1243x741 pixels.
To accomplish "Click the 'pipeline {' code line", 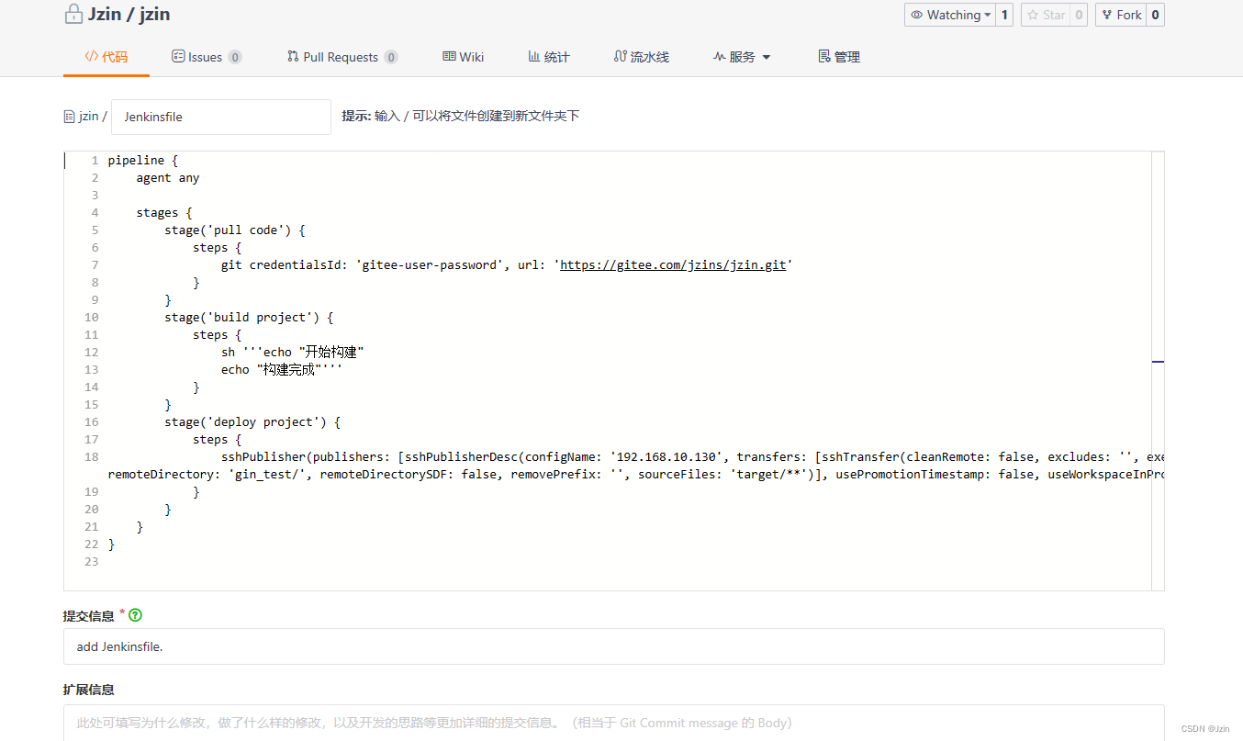I will click(143, 161).
